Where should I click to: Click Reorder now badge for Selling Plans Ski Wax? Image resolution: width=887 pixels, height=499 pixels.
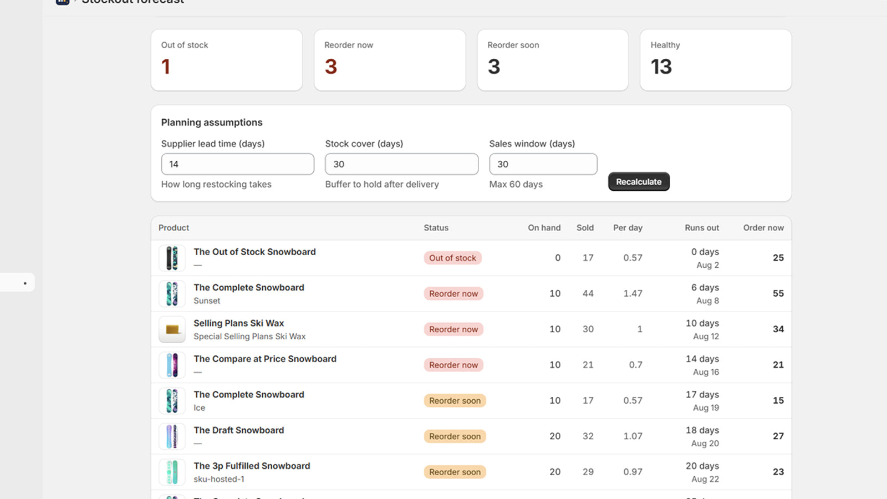coord(453,329)
